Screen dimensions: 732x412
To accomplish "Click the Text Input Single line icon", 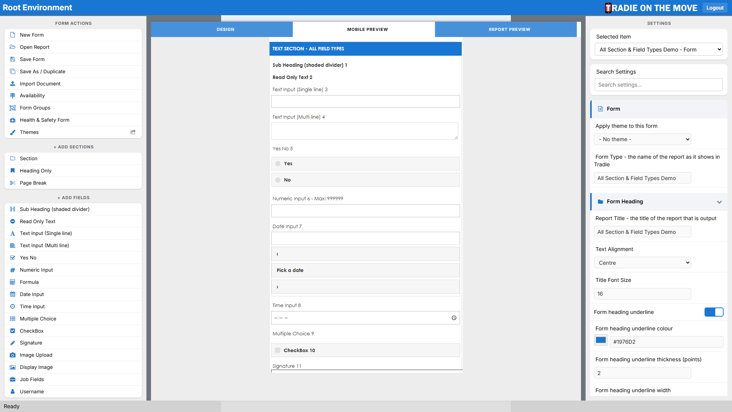I will [x=13, y=233].
